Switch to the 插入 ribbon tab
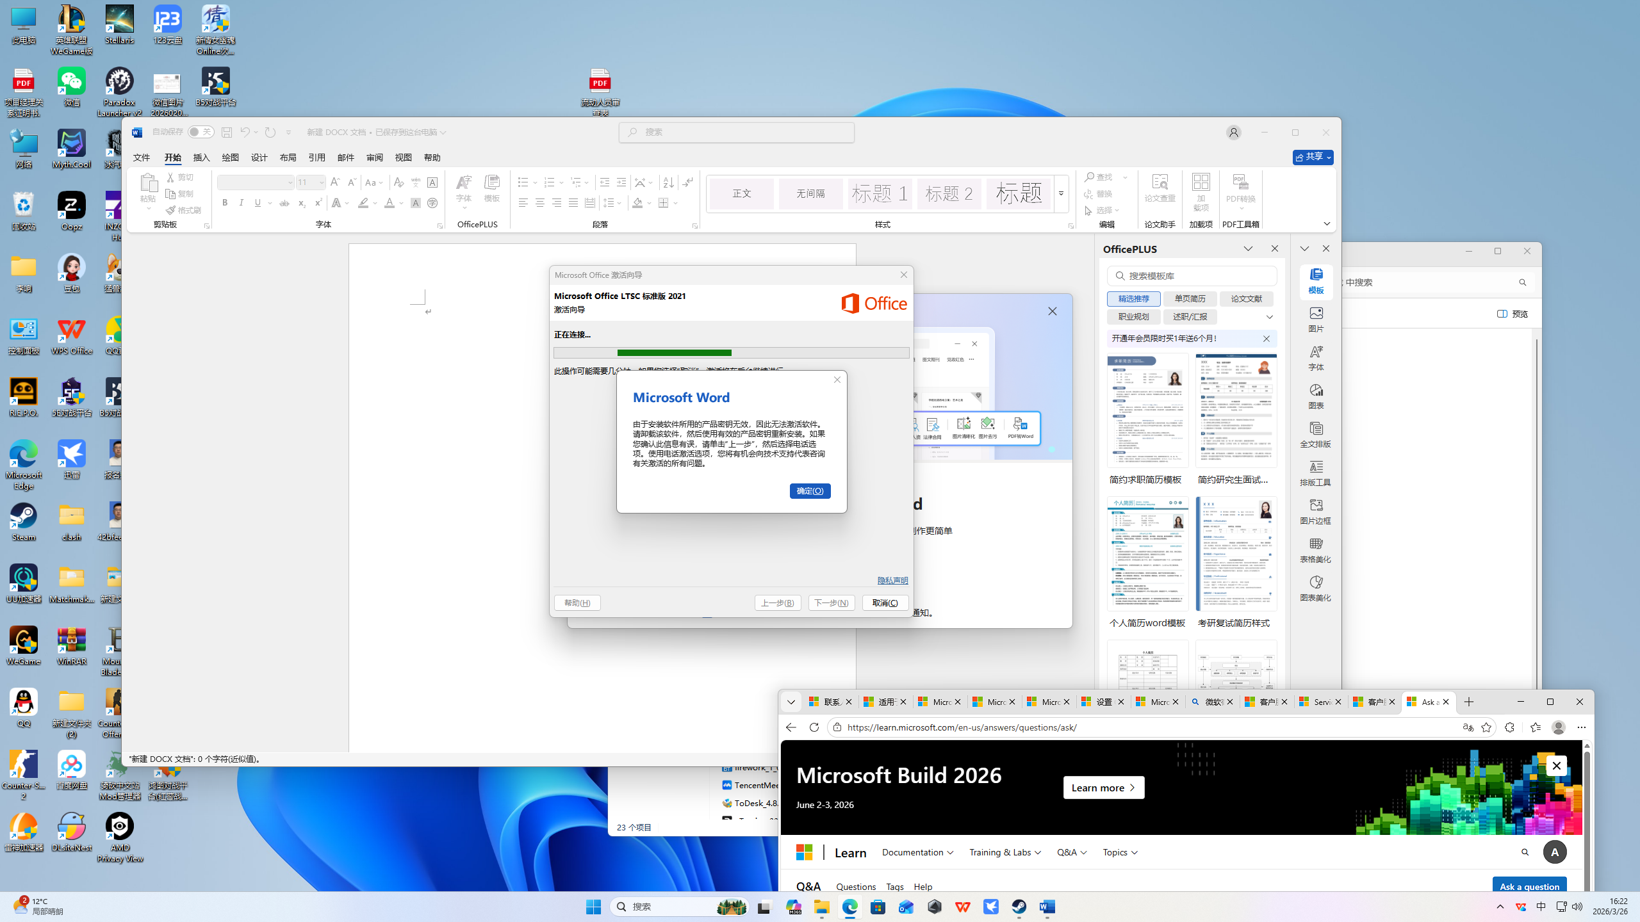 tap(202, 158)
